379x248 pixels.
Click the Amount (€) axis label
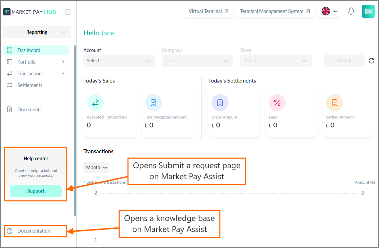(x=365, y=182)
